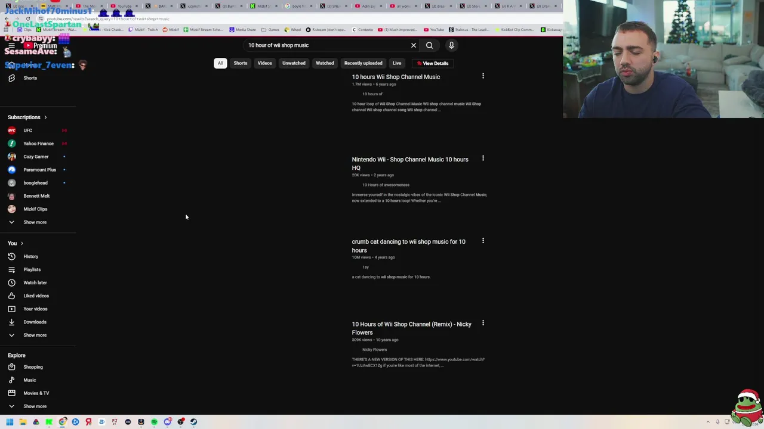The width and height of the screenshot is (764, 429).
Task: Select the All filter chip
Action: (x=220, y=63)
